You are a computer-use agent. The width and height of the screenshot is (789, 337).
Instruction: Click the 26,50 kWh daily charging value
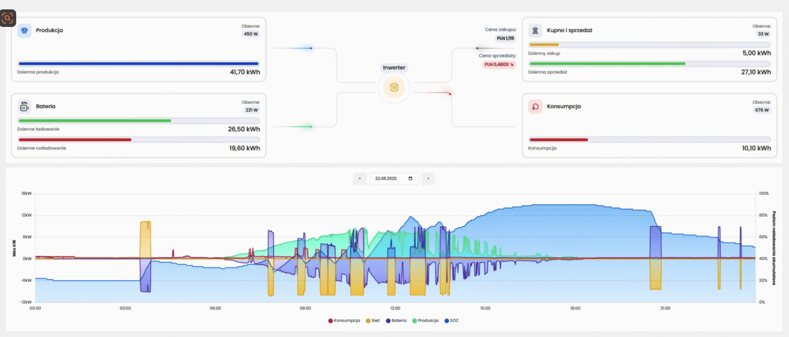(244, 129)
